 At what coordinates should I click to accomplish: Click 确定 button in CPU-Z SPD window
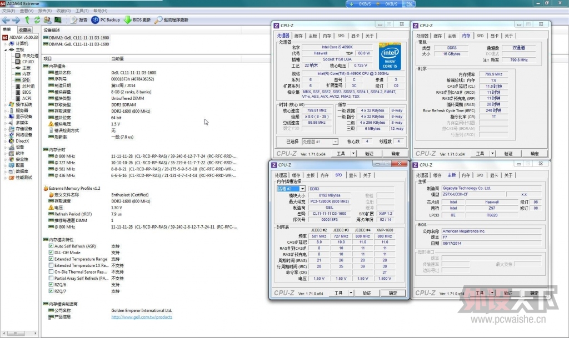pos(393,293)
